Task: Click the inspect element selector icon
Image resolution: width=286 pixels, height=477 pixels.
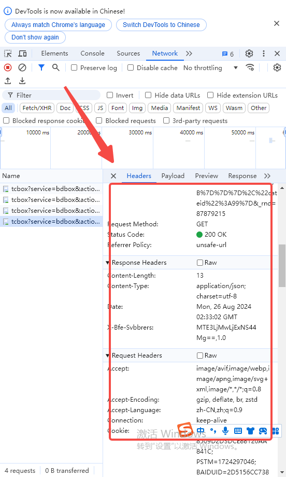Action: pyautogui.click(x=8, y=53)
